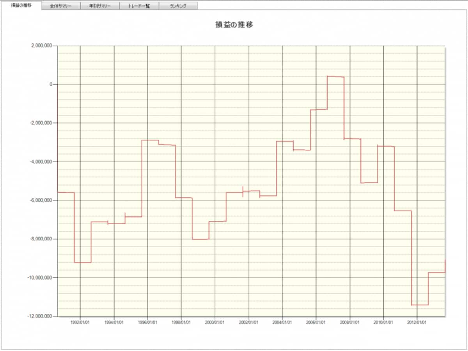Click the 2000/01/01 x-axis label

pyautogui.click(x=215, y=323)
